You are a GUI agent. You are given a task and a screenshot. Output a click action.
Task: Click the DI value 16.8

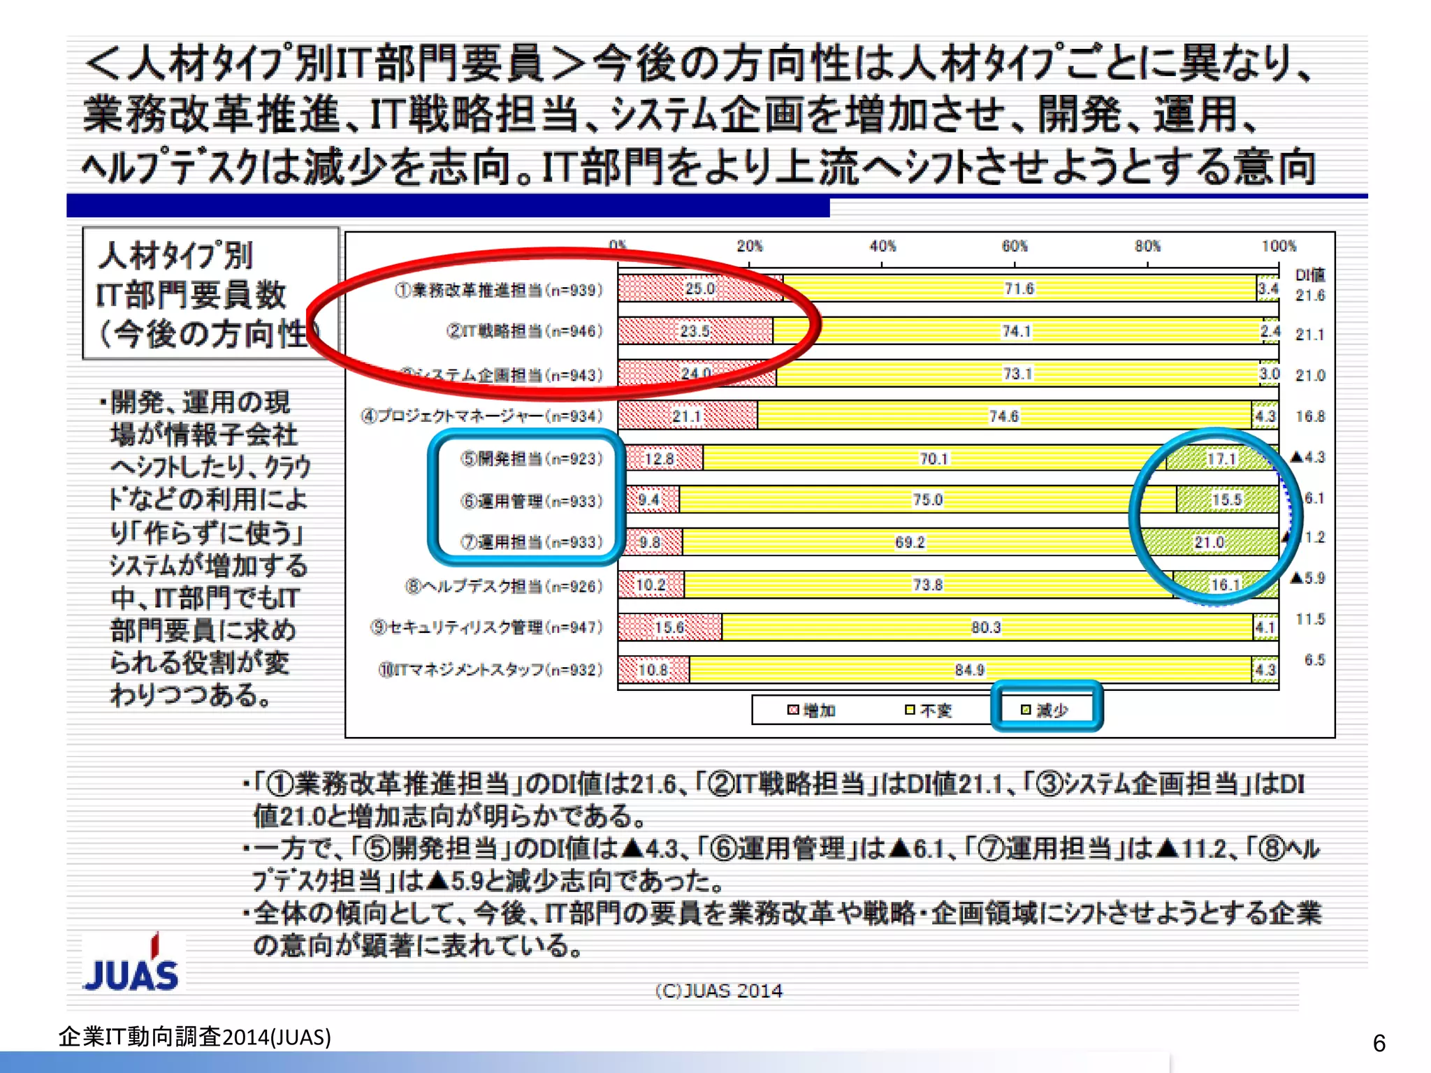click(1310, 416)
